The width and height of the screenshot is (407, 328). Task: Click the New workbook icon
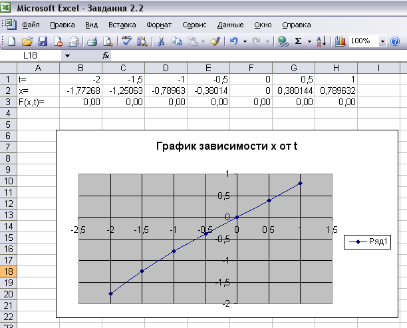pyautogui.click(x=12, y=41)
